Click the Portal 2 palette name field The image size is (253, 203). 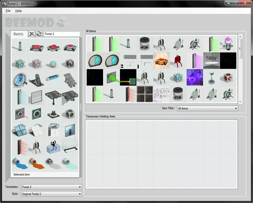pyautogui.click(x=62, y=34)
